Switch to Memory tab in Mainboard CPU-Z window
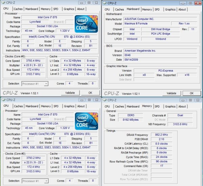 point(147,9)
